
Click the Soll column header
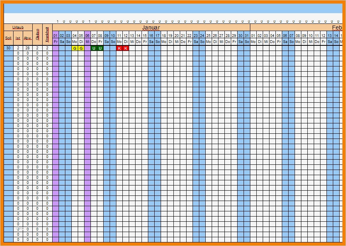click(x=8, y=38)
